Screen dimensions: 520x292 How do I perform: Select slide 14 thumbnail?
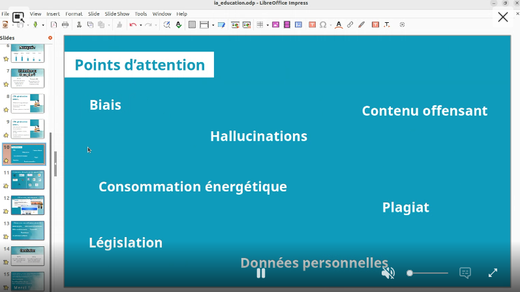tap(27, 256)
